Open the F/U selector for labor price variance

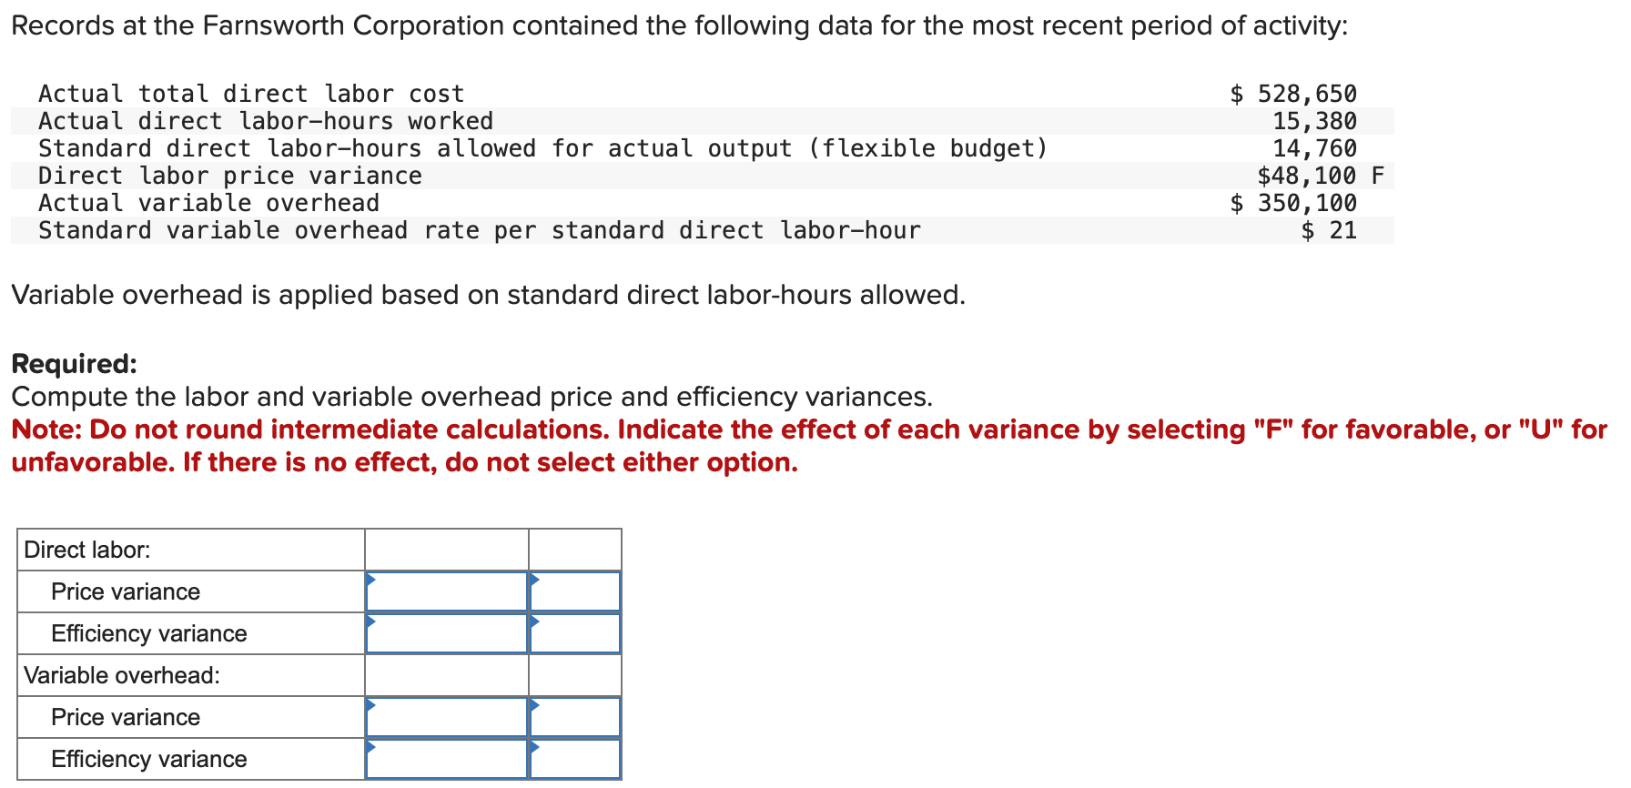[x=574, y=591]
